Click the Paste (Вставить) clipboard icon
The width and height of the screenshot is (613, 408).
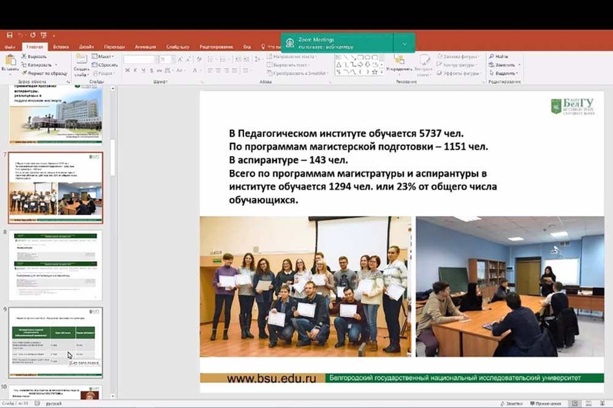pos(10,61)
